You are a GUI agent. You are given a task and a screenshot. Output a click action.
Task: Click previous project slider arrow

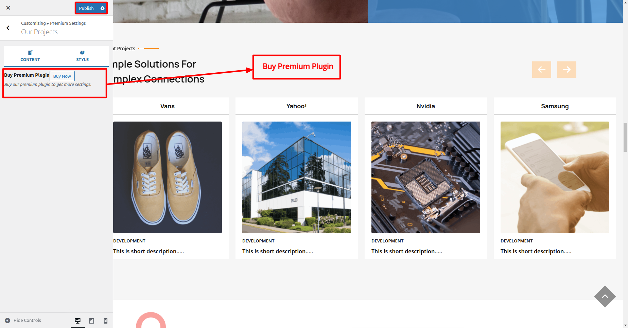pyautogui.click(x=541, y=70)
